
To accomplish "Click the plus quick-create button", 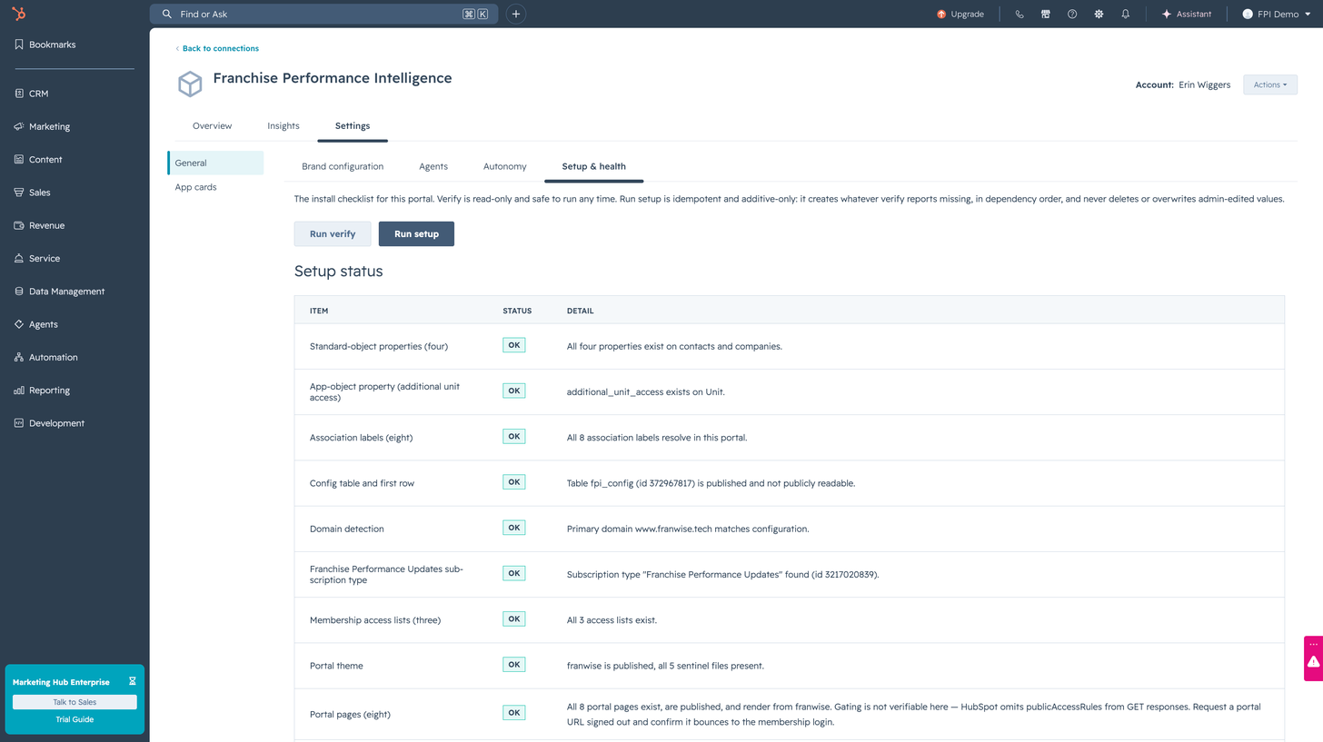I will point(515,14).
